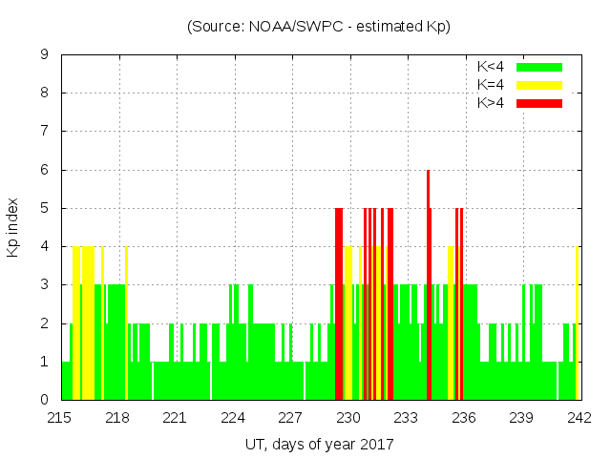This screenshot has height=458, width=611.
Task: Select the chart title mentioning NOAA/SWPC
Action: (x=319, y=26)
